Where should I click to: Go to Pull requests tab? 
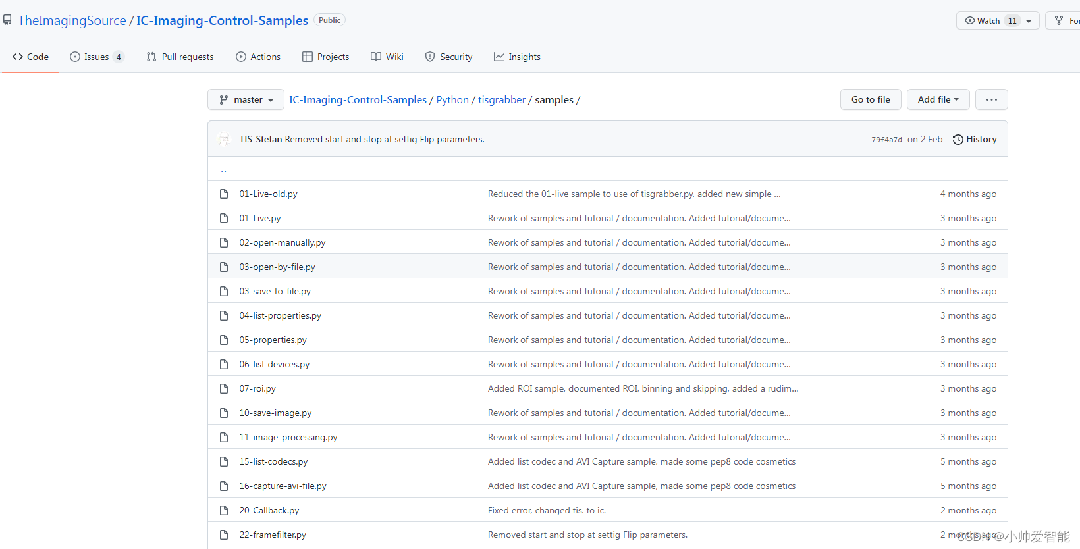180,57
